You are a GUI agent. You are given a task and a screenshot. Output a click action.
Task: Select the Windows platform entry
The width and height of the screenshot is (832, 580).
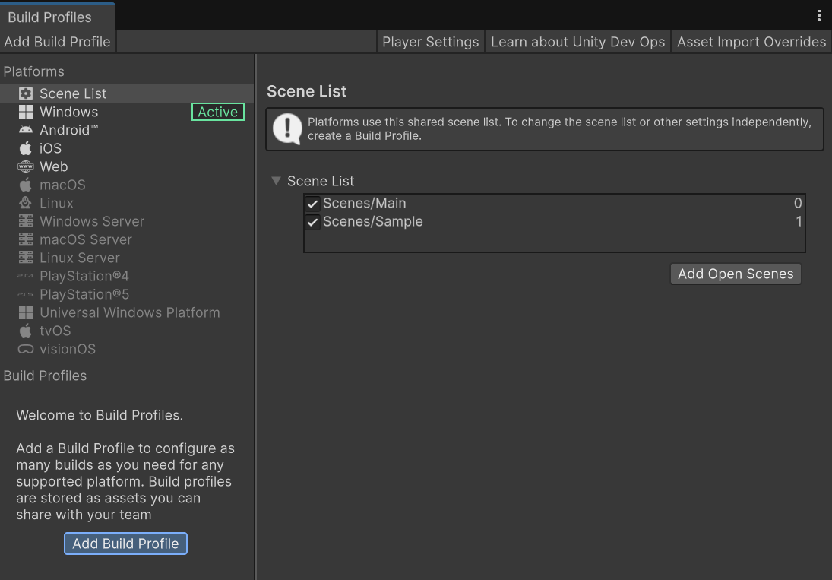click(x=127, y=112)
